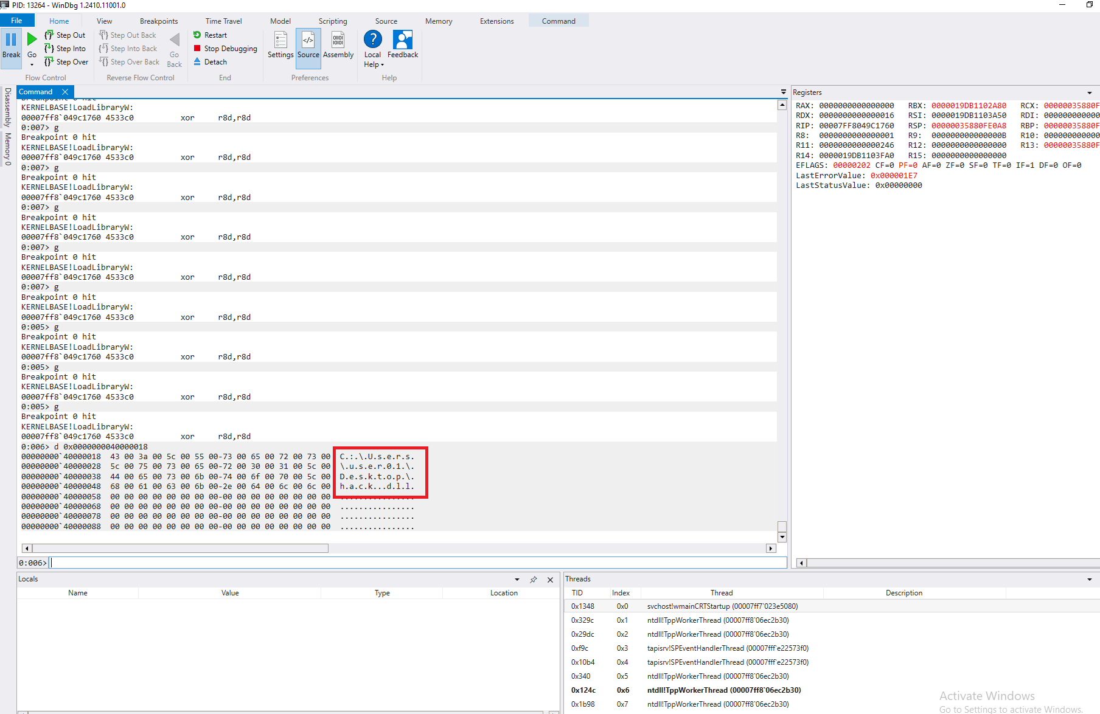Toggle Assembly mode preference
This screenshot has width=1100, height=714.
click(338, 41)
